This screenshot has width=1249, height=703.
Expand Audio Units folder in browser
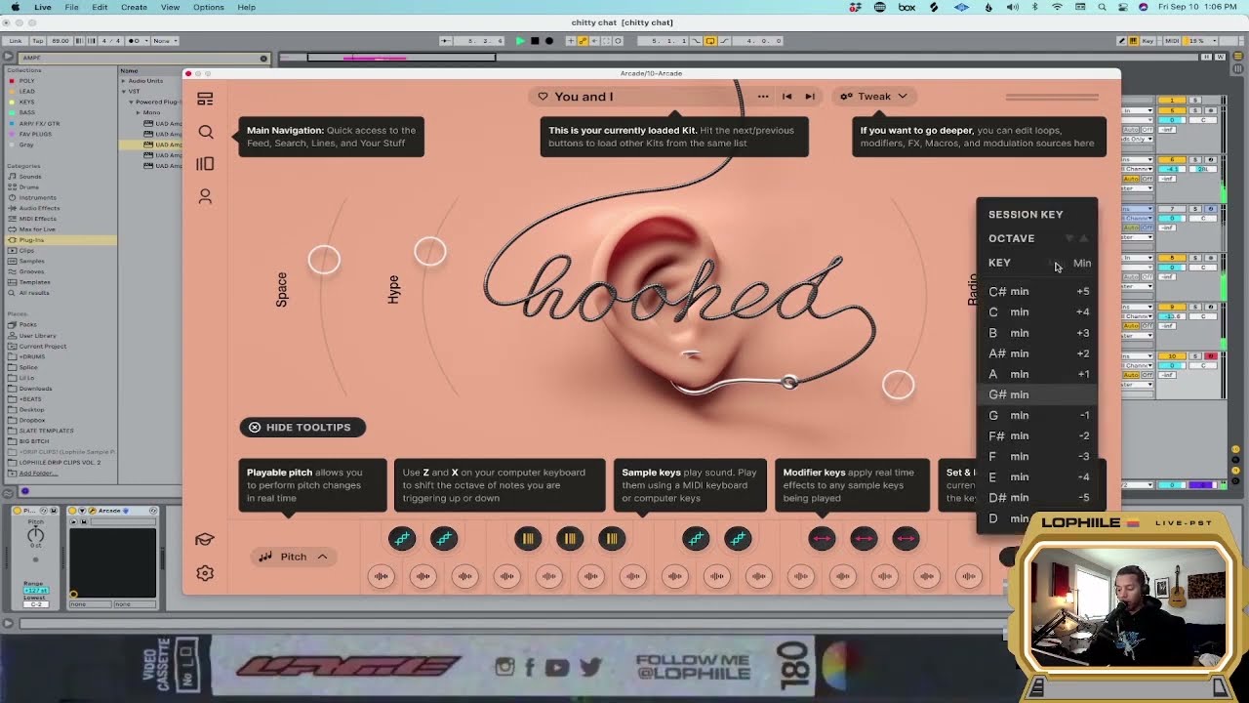(123, 81)
